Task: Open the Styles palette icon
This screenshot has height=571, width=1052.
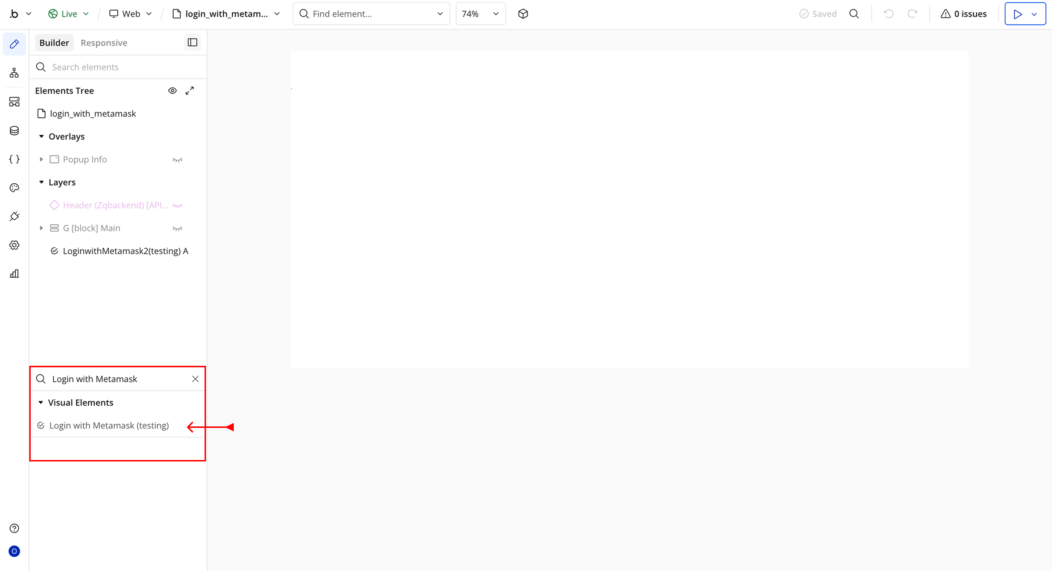Action: pos(14,188)
